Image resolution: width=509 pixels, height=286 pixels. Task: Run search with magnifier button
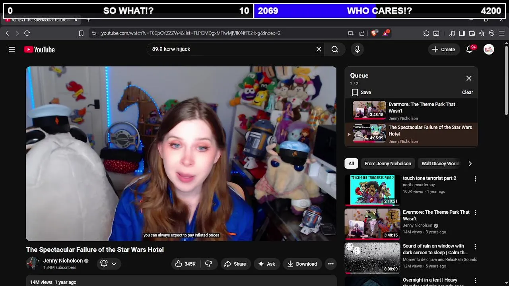[x=335, y=49]
